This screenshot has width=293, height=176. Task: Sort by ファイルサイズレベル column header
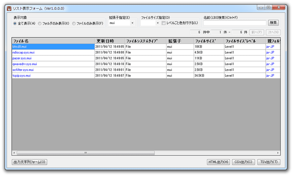coord(244,41)
